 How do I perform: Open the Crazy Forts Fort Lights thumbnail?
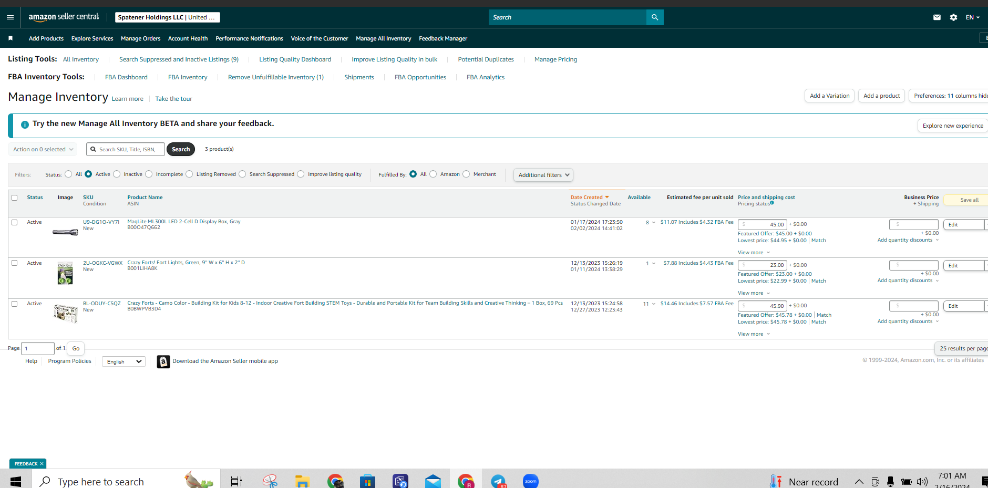click(x=65, y=273)
